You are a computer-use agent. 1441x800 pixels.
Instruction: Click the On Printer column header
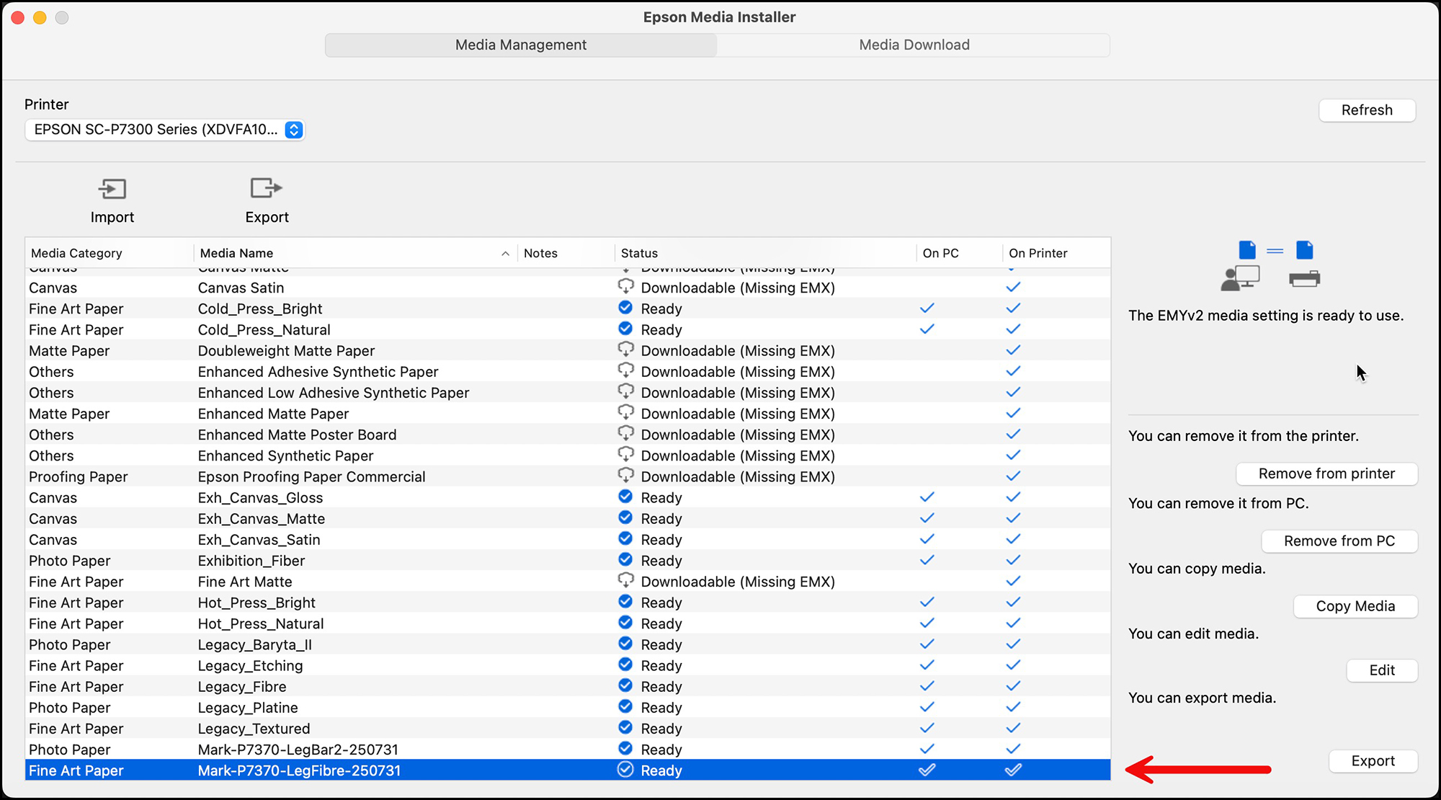click(x=1056, y=253)
